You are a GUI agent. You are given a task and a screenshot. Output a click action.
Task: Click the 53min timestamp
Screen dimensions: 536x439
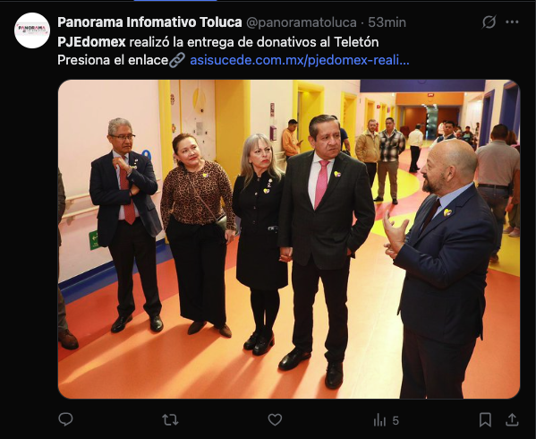click(387, 22)
